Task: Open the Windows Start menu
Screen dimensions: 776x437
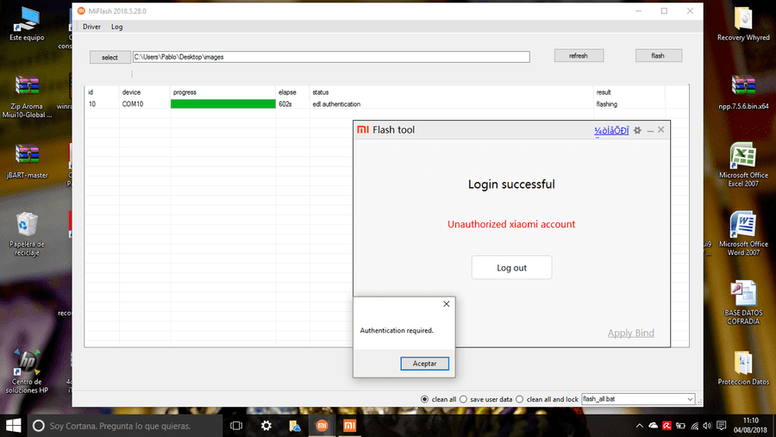Action: [13, 426]
